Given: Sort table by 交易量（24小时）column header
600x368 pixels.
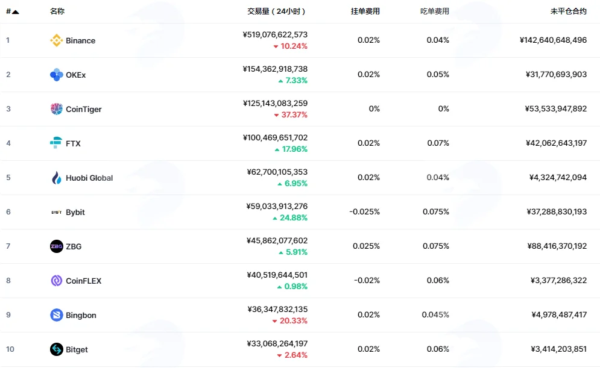Looking at the screenshot, I should coord(276,11).
